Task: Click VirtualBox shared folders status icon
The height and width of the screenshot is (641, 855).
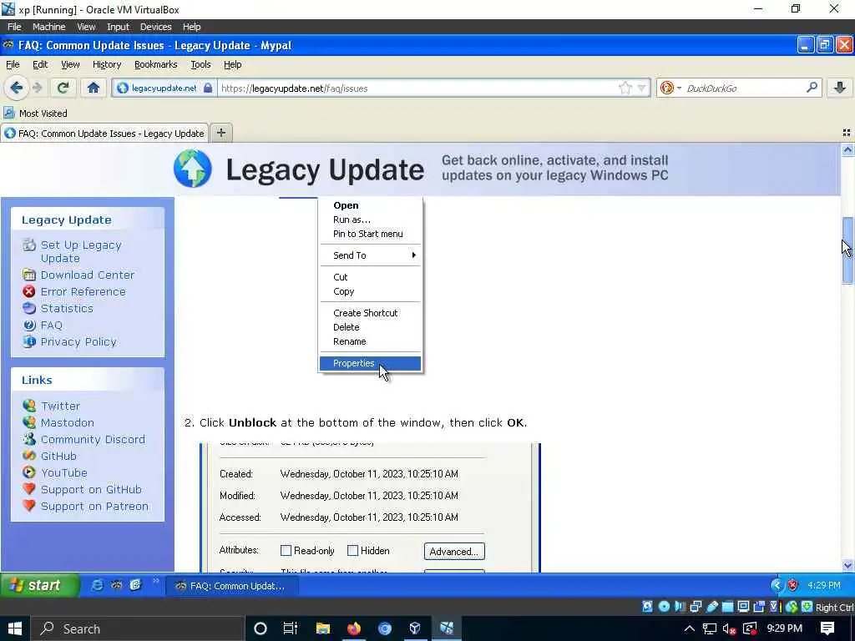Action: pyautogui.click(x=727, y=607)
